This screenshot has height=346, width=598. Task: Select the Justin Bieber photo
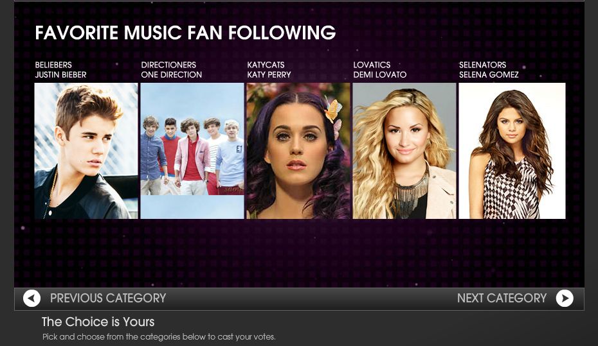pyautogui.click(x=86, y=151)
